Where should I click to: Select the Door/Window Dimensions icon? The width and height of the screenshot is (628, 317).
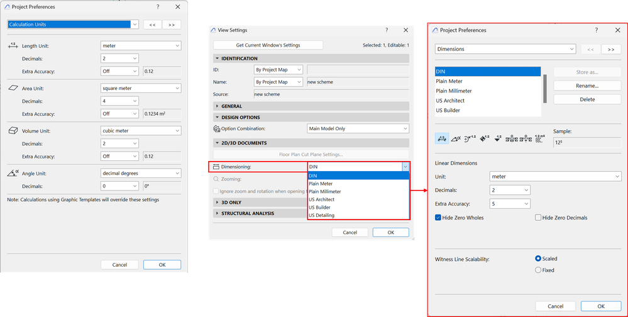[x=512, y=139]
